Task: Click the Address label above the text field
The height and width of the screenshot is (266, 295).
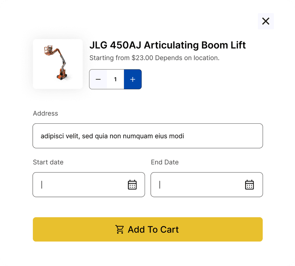Action: [45, 113]
